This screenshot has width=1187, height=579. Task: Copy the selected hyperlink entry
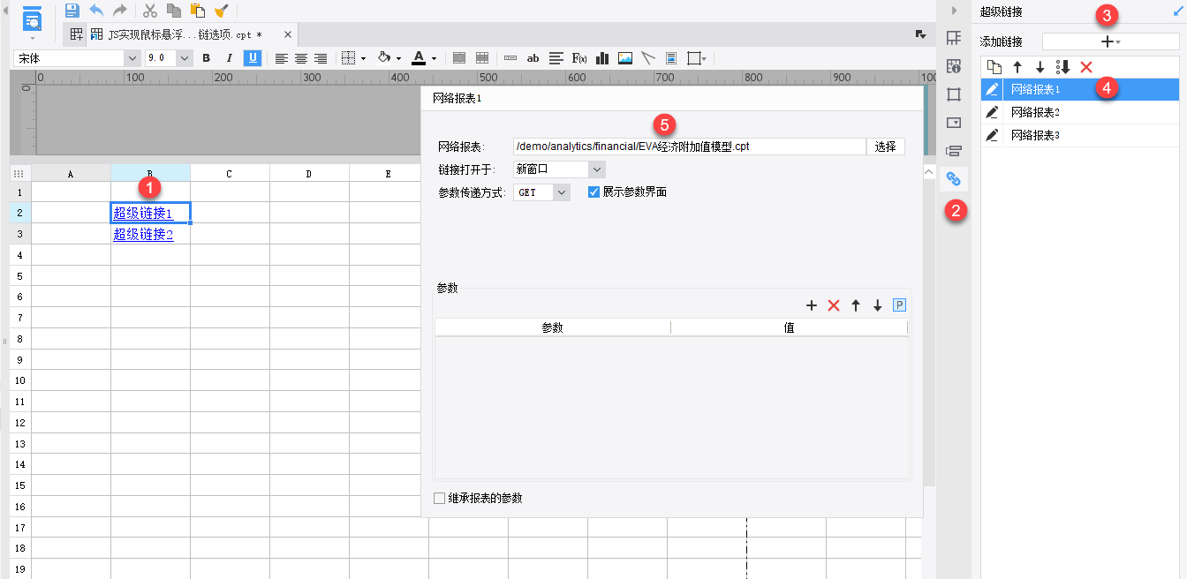(x=994, y=67)
